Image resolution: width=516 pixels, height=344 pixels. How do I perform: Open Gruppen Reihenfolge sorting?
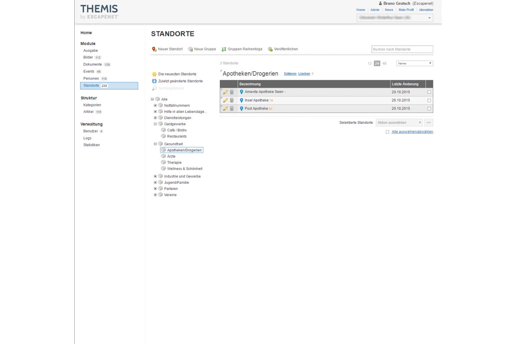click(x=224, y=49)
